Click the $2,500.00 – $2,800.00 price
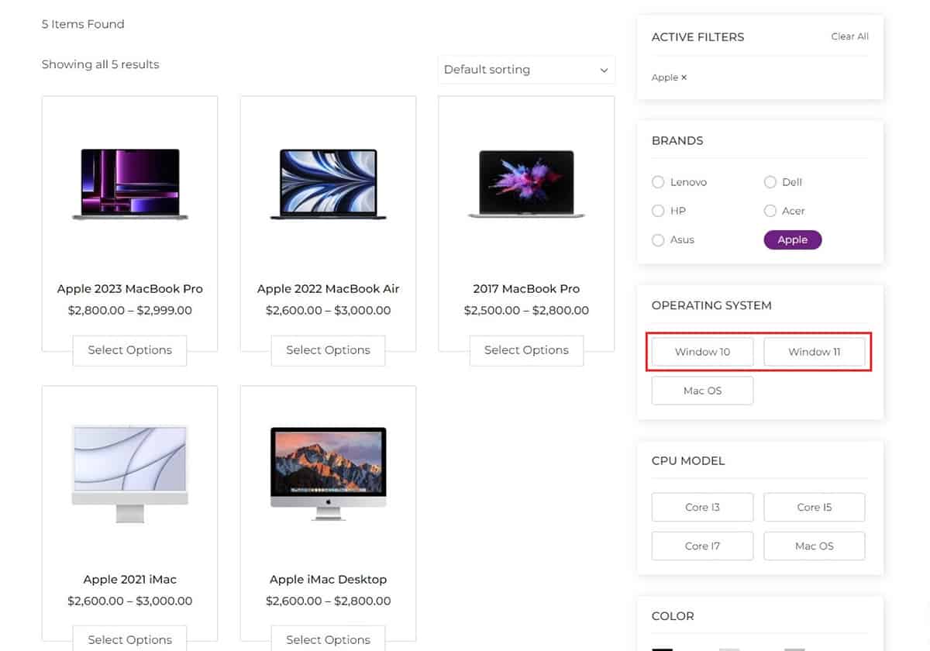930x651 pixels. pos(526,310)
